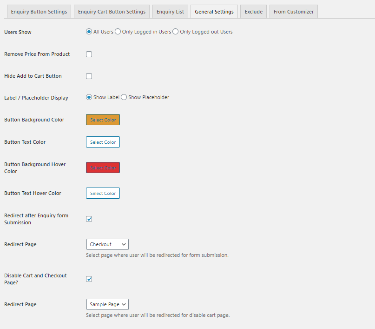Pick a Button Text Color
This screenshot has width=375, height=329.
(103, 142)
